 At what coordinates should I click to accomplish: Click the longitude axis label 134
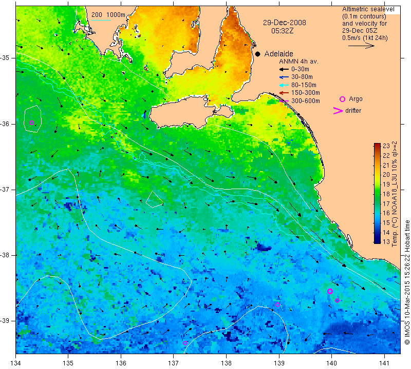tap(16, 363)
